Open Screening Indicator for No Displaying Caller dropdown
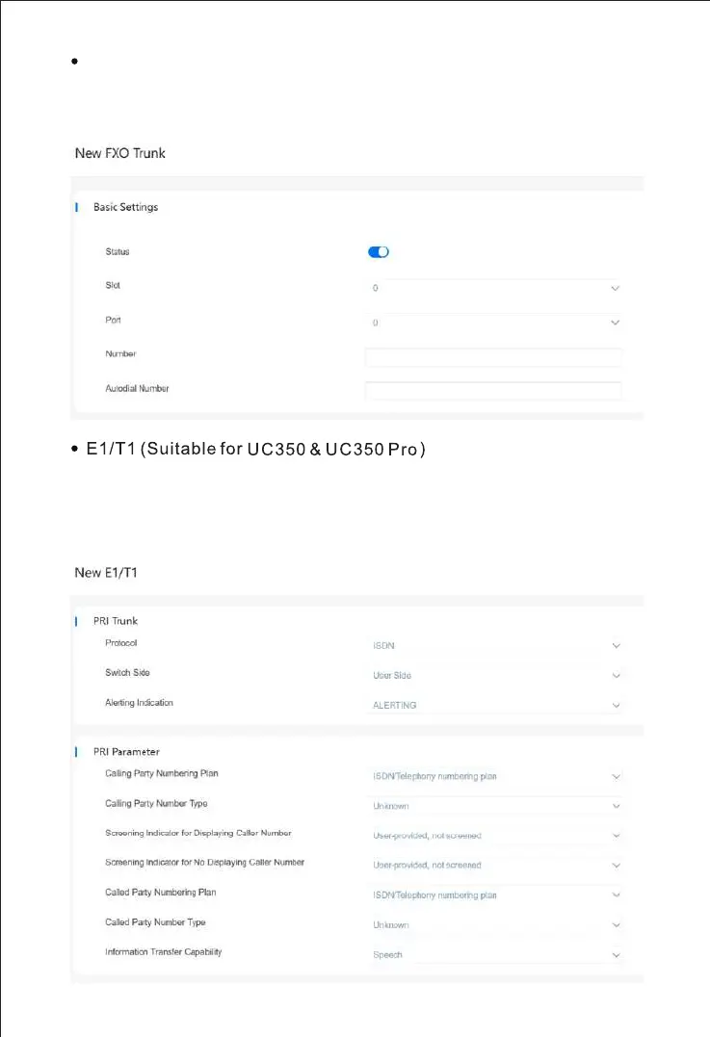The width and height of the screenshot is (710, 1037). coord(492,866)
